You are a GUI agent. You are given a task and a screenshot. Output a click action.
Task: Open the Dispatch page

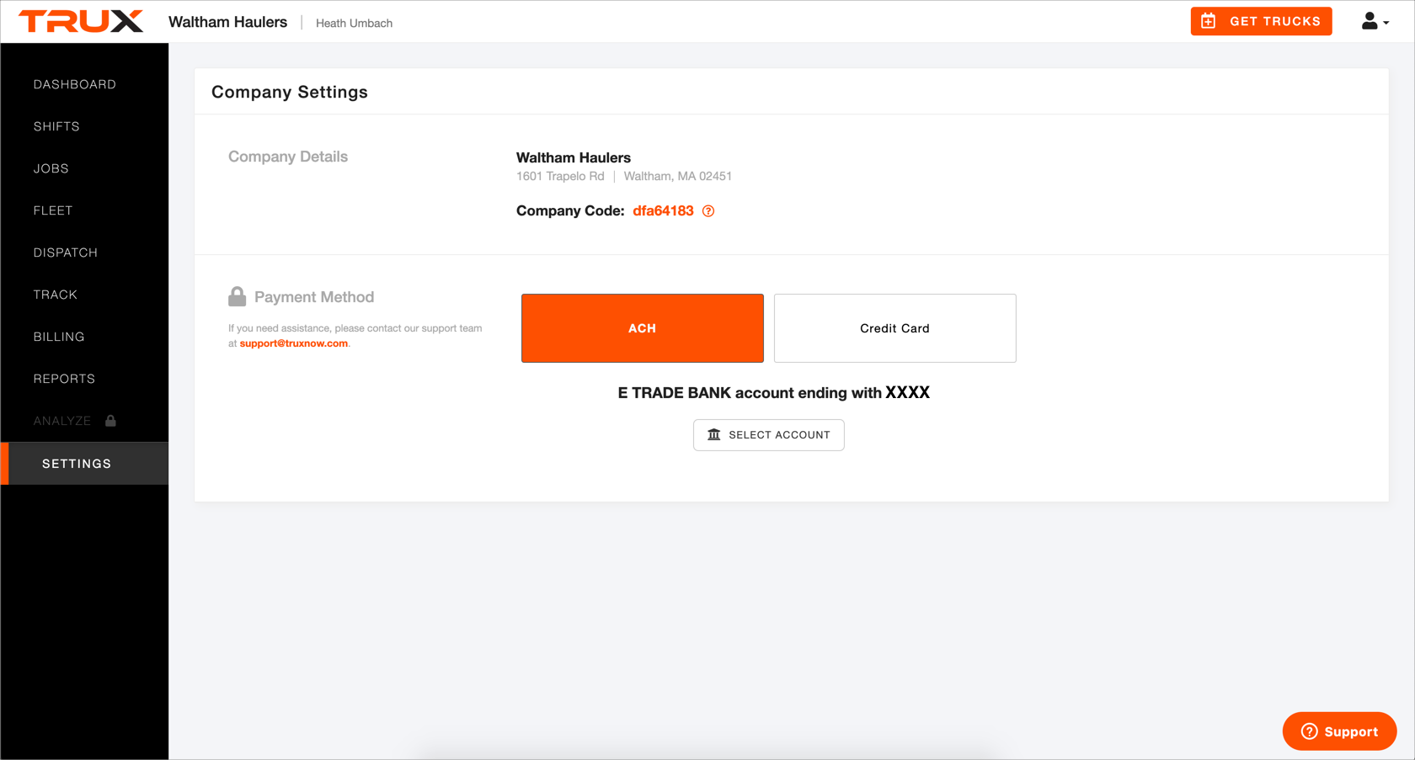pyautogui.click(x=66, y=252)
